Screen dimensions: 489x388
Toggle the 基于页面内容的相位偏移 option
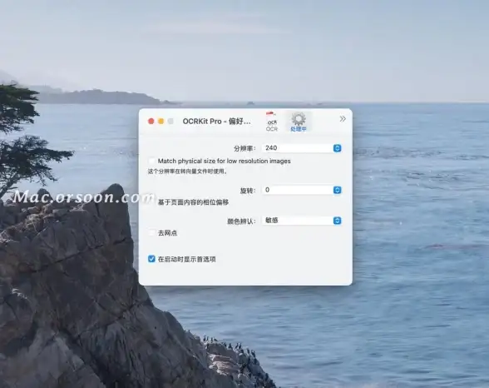pyautogui.click(x=151, y=202)
